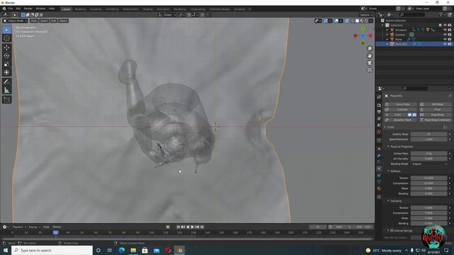This screenshot has width=454, height=255.
Task: Adjust the Vertex Mass value field
Action: tap(428, 154)
